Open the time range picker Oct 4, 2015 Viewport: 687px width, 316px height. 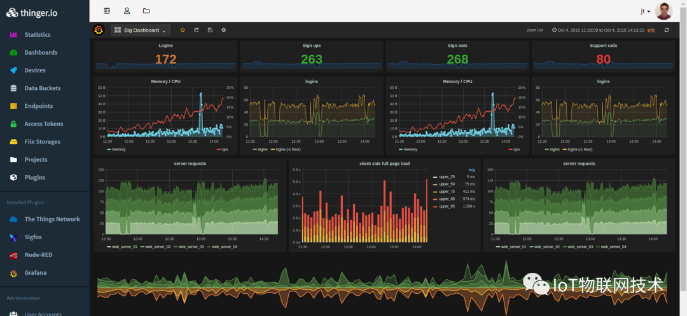[x=598, y=30]
